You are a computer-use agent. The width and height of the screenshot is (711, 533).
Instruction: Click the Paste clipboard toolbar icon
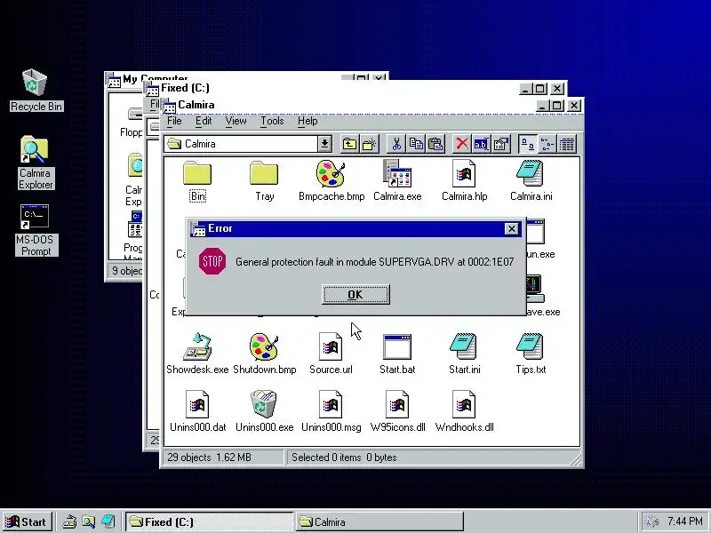tap(435, 144)
